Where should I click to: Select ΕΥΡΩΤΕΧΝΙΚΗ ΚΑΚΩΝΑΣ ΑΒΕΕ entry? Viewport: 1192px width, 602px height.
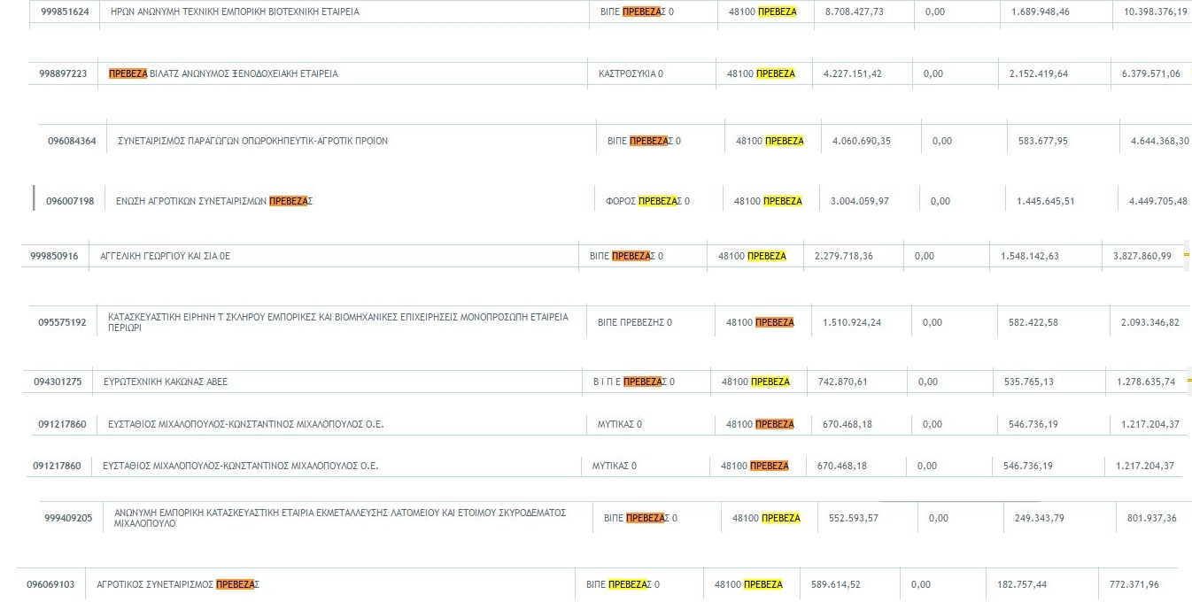(x=166, y=382)
